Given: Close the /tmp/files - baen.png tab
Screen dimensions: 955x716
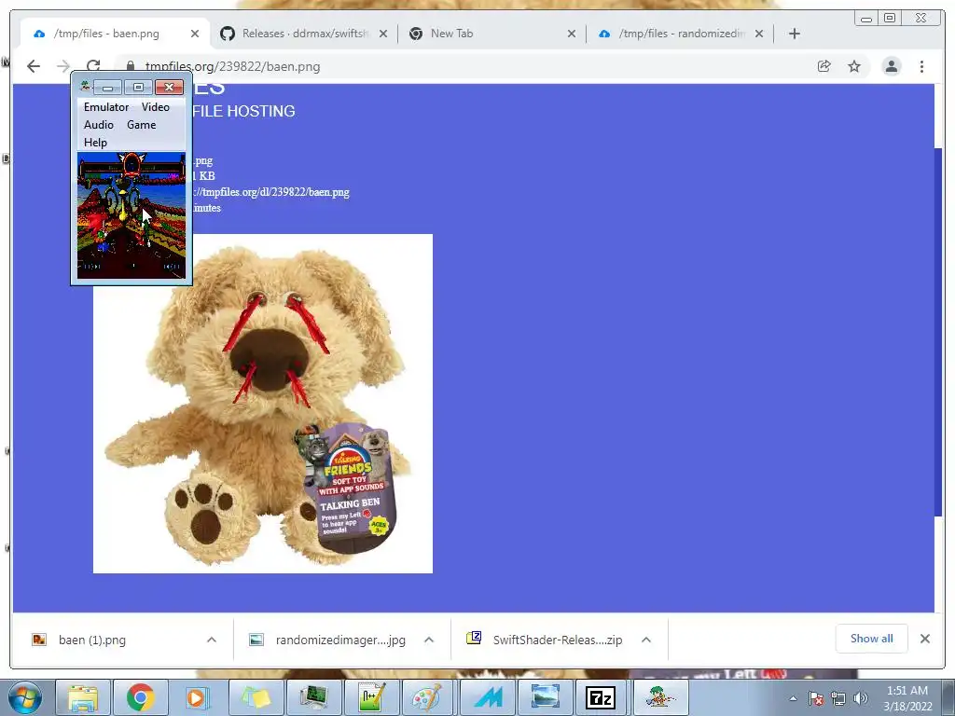Looking at the screenshot, I should pos(195,34).
